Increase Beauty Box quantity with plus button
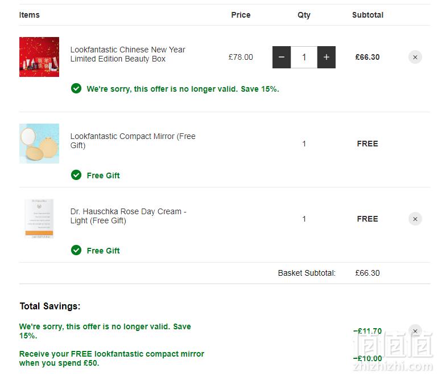 tap(327, 57)
